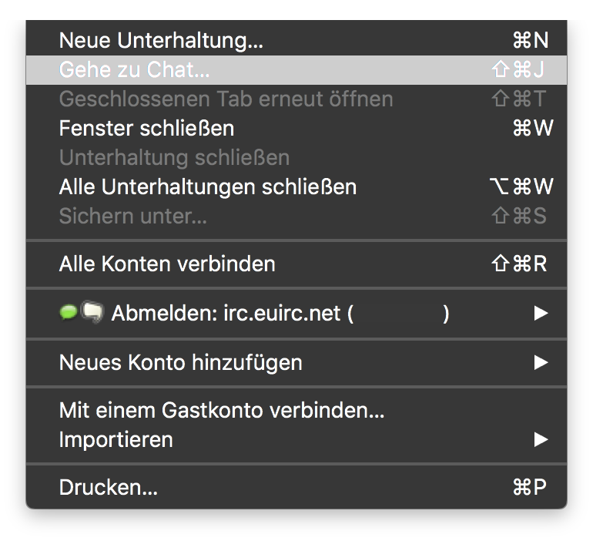Viewport: 593px width, 541px height.
Task: Expand the Abmelden irc.euirc.net submenu arrow
Action: point(541,313)
